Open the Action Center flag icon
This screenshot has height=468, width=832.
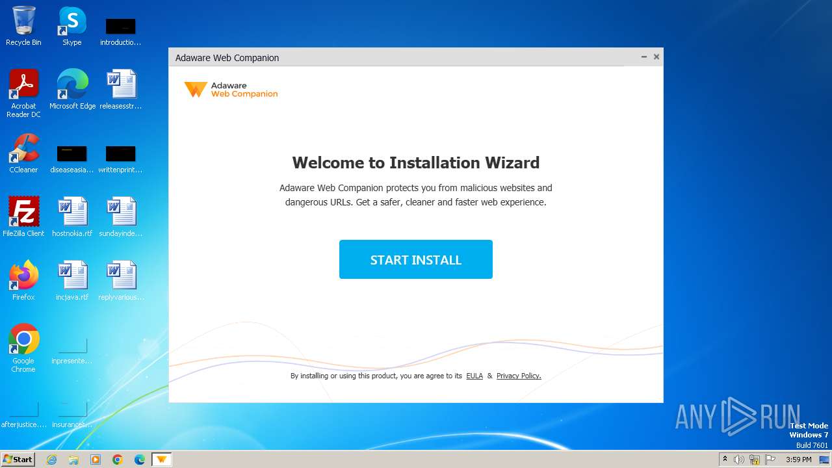pyautogui.click(x=770, y=460)
